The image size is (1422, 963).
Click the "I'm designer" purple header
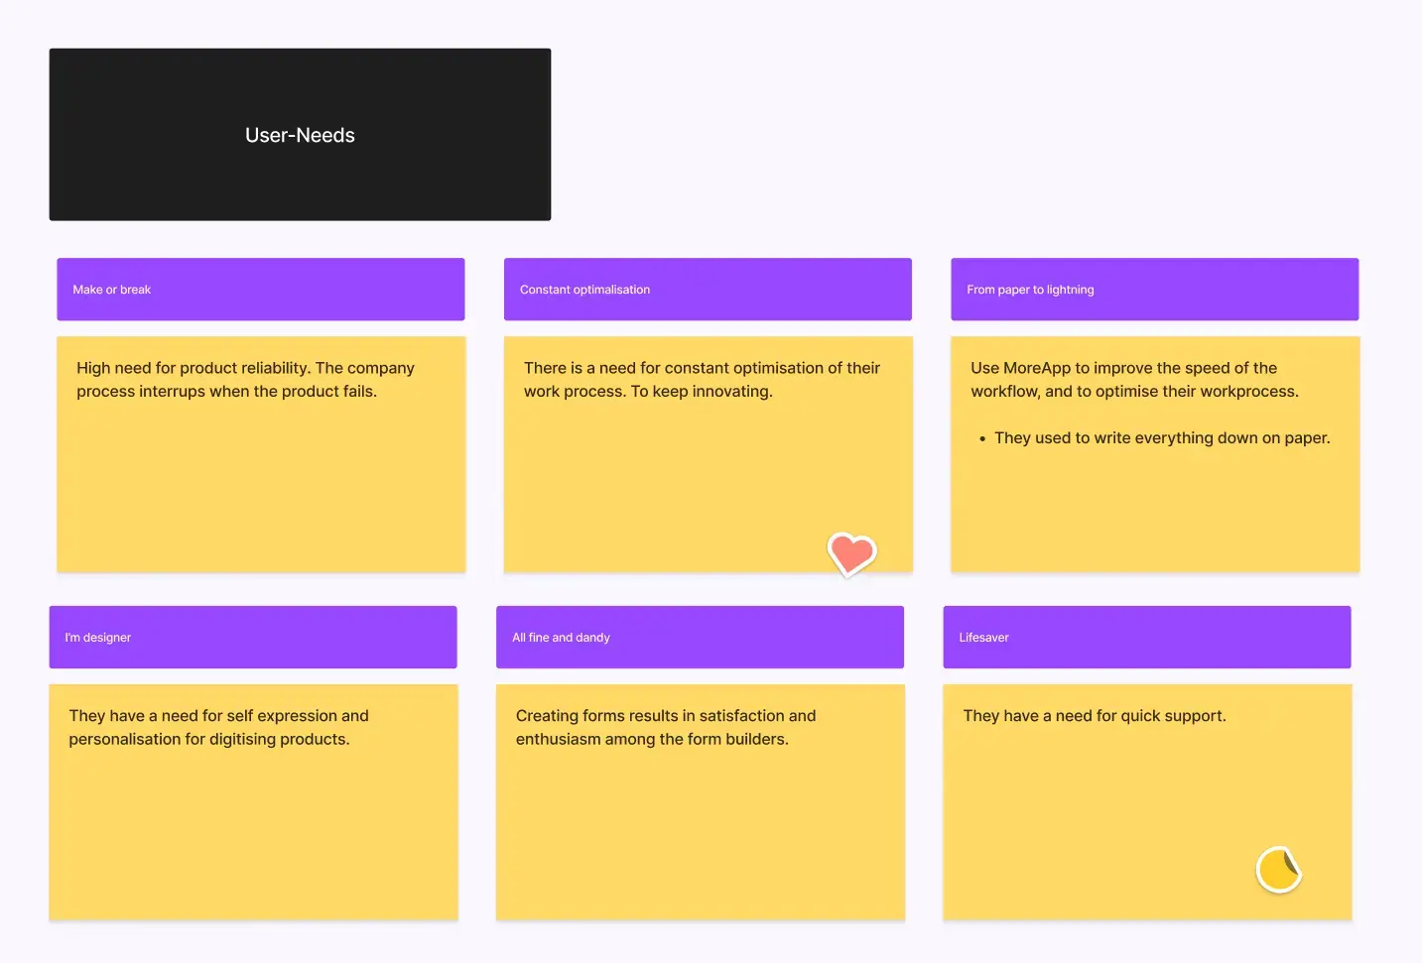(x=252, y=637)
